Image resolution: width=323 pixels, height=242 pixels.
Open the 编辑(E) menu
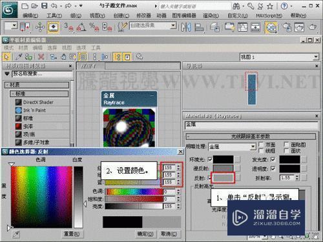point(30,15)
